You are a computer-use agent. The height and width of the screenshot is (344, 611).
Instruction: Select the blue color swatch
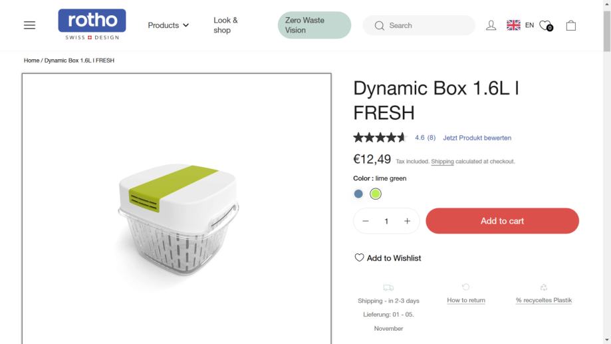click(x=358, y=194)
